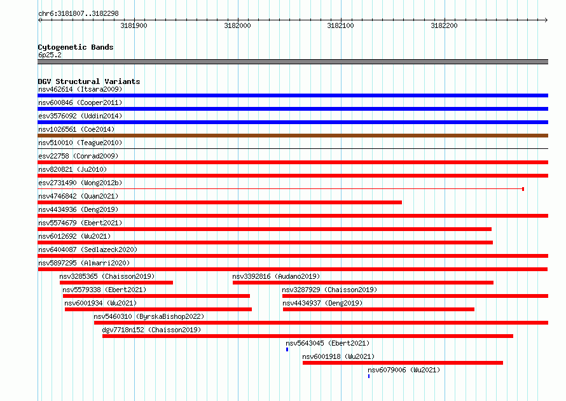This screenshot has width=566, height=401.
Task: Open nsv6001918 (Wu2021) variant label
Action: 338,356
